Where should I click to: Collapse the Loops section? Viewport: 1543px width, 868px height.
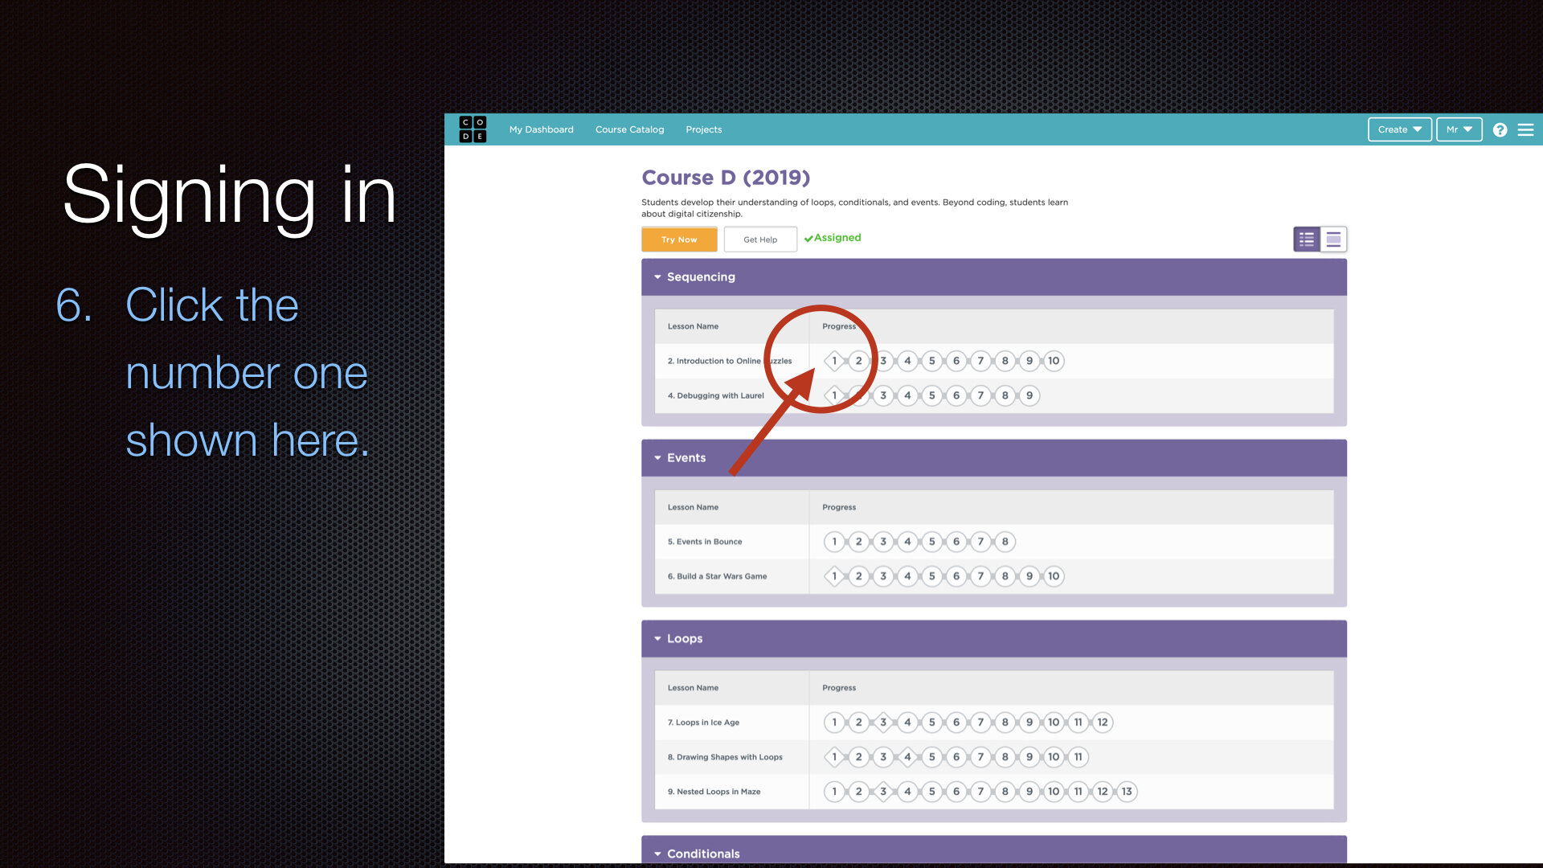pyautogui.click(x=993, y=639)
